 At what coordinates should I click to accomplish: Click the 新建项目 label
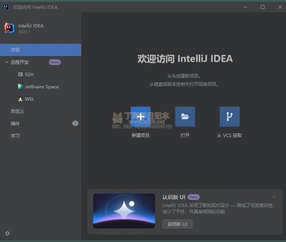coord(141,135)
